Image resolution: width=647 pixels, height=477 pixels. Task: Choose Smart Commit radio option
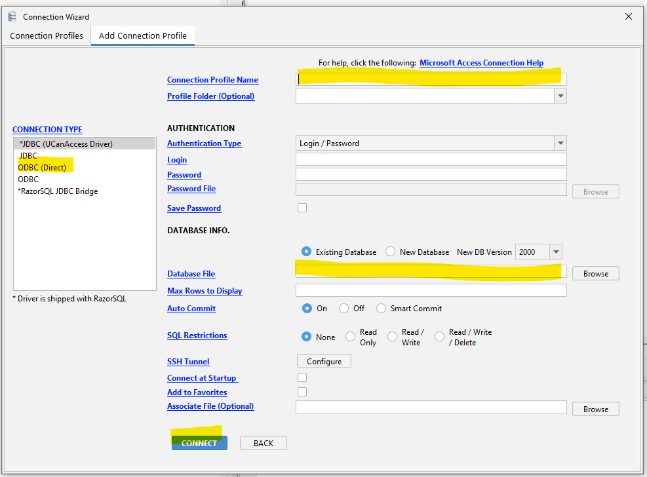[382, 309]
